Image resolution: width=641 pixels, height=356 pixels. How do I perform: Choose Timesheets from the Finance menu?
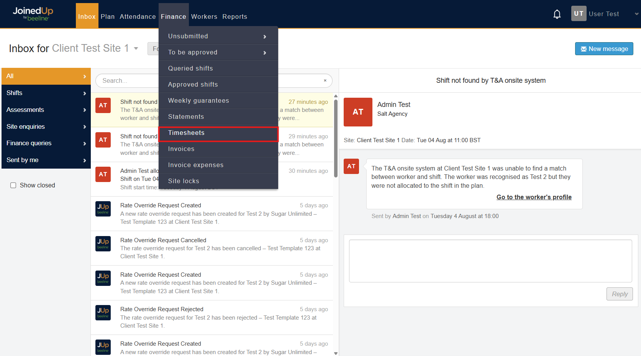tap(218, 133)
